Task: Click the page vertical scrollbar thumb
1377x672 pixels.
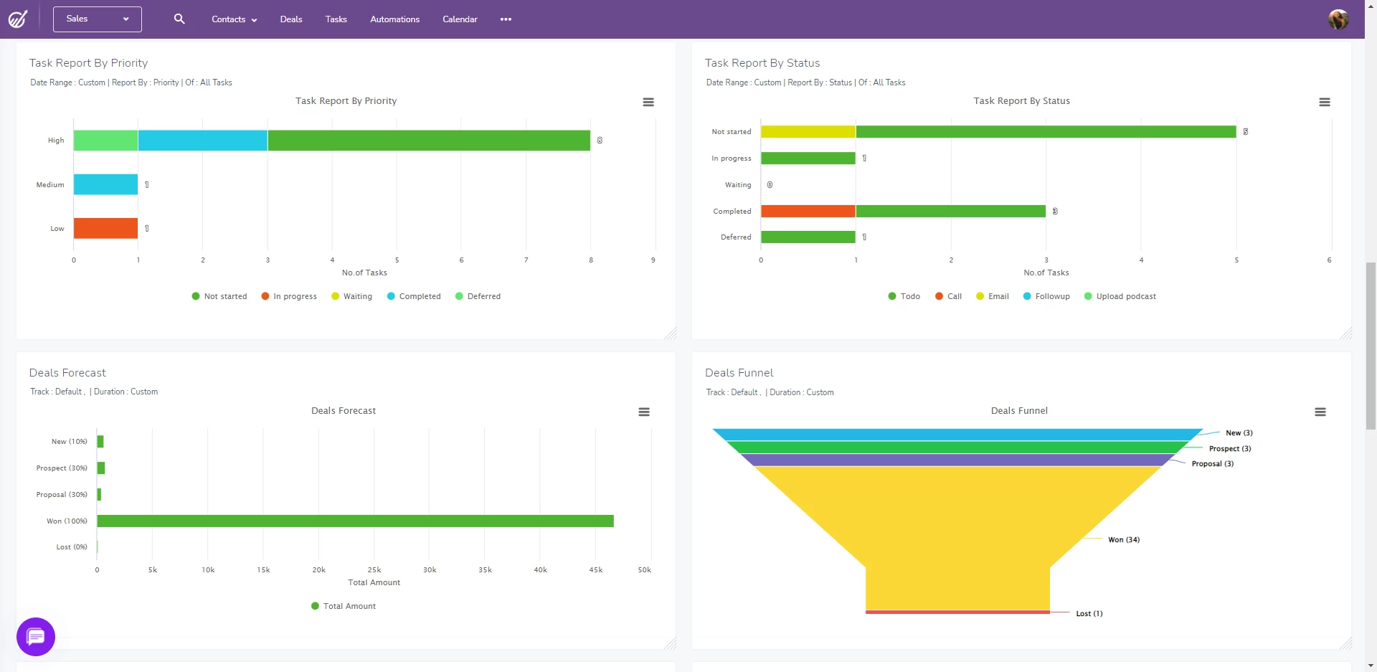Action: tap(1371, 346)
